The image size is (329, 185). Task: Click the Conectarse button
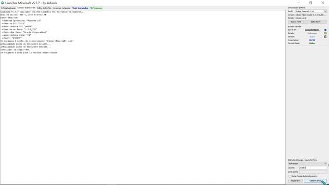pos(315,181)
